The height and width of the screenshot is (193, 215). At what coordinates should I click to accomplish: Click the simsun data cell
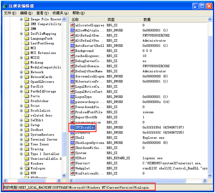coord(148,112)
